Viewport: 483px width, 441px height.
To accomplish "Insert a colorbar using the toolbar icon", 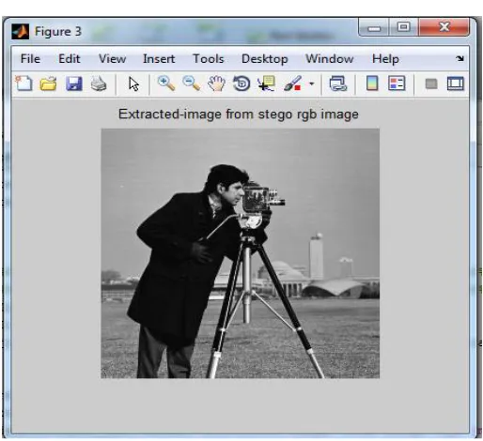I will point(372,84).
